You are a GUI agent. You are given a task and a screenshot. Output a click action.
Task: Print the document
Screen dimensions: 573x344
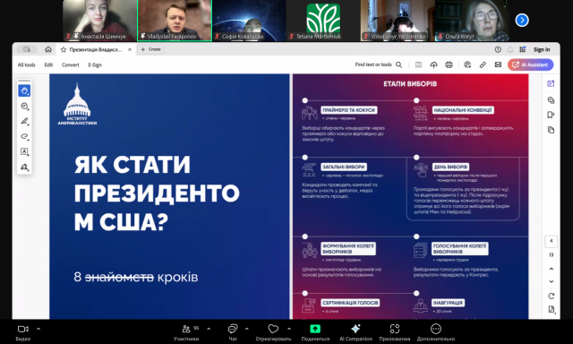(x=449, y=64)
